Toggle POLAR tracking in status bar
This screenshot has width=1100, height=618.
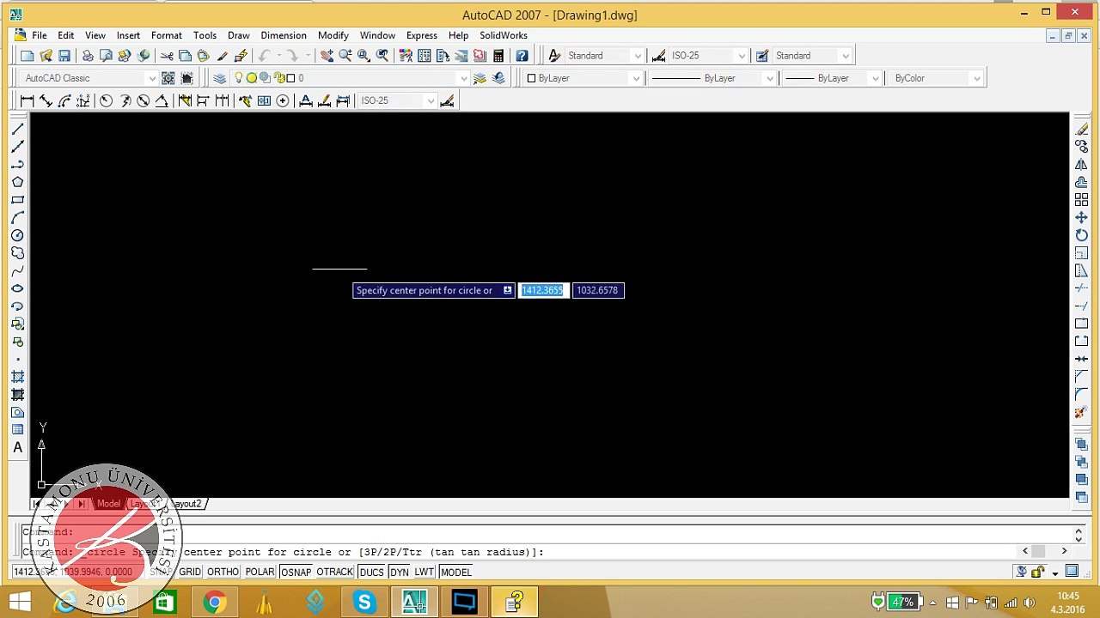pos(260,572)
